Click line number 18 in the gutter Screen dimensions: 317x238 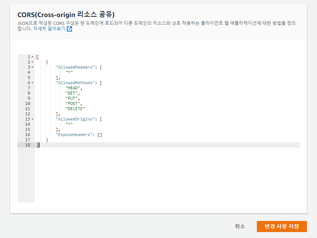tap(27, 145)
